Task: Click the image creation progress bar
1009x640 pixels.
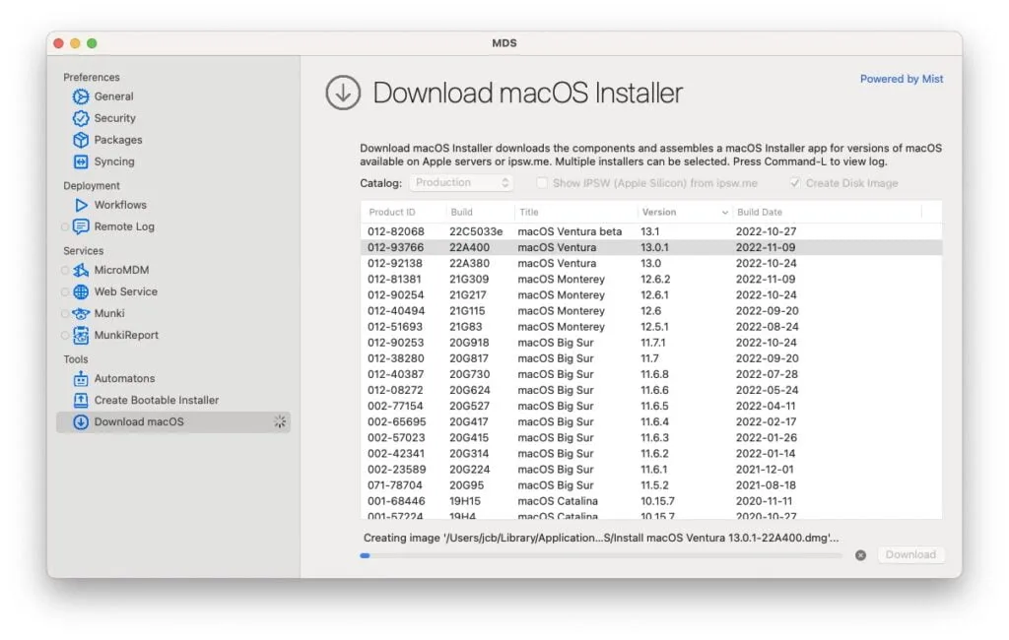Action: [x=601, y=555]
